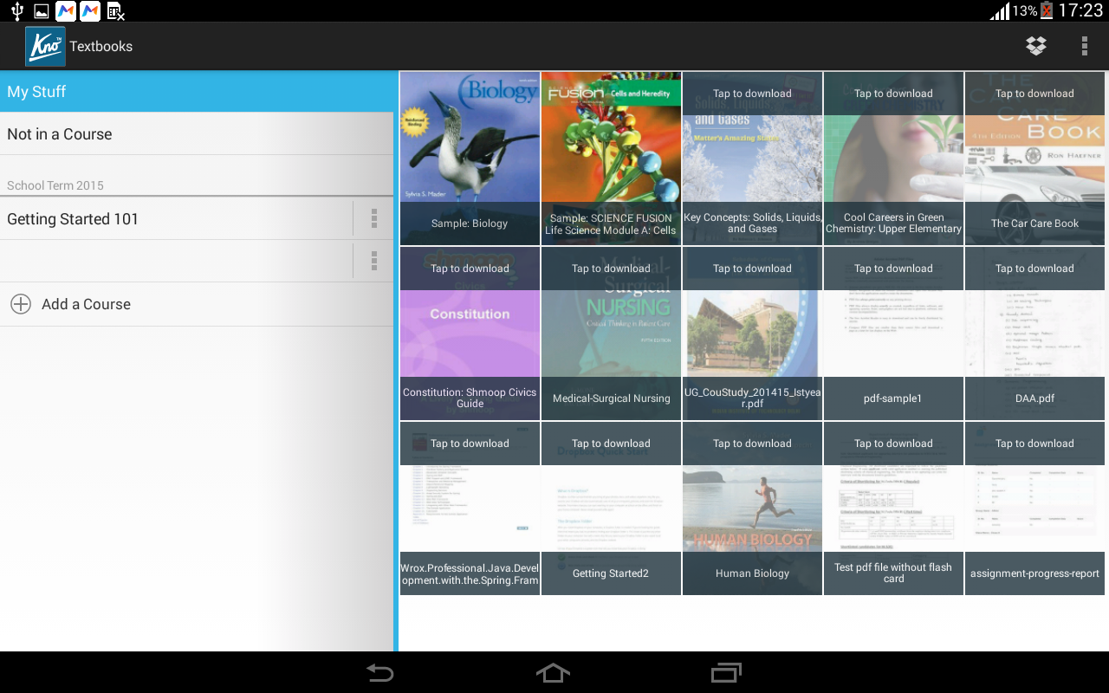Open the Human Biology book cover
Image resolution: width=1109 pixels, height=693 pixels.
point(752,508)
